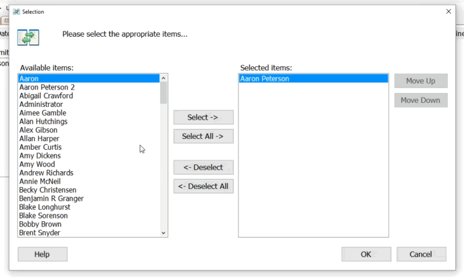464x278 pixels.
Task: Click the swap arrows selection icon
Action: point(28,37)
